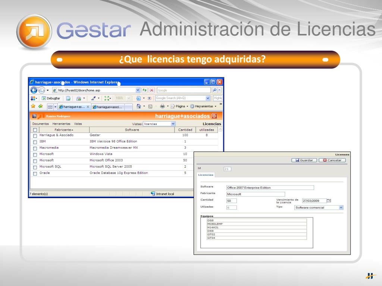The image size is (382, 286).
Task: Click the colorful DebugBar logo icon
Action: click(x=33, y=98)
